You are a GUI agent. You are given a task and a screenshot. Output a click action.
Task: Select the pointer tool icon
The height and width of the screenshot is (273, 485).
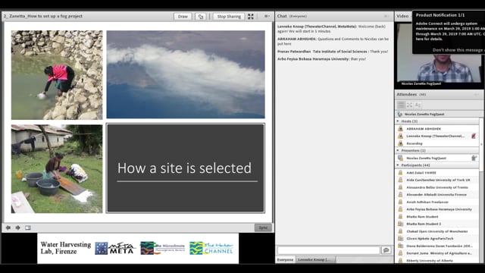(200, 17)
